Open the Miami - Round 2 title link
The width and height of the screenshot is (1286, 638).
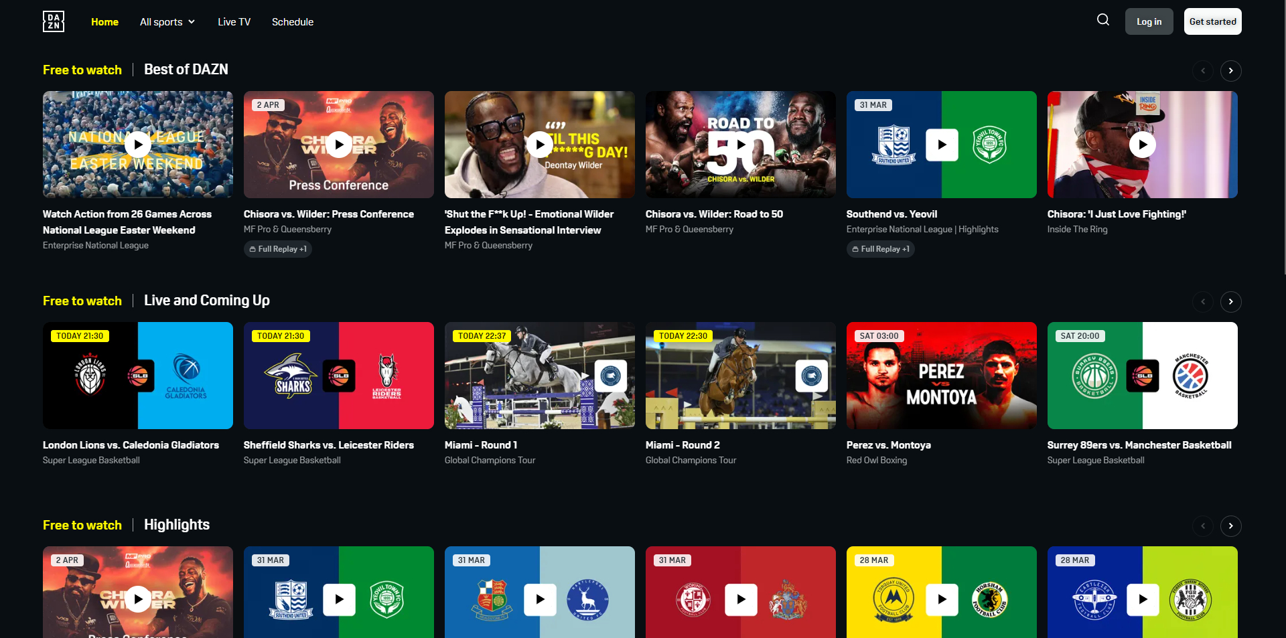pyautogui.click(x=683, y=445)
